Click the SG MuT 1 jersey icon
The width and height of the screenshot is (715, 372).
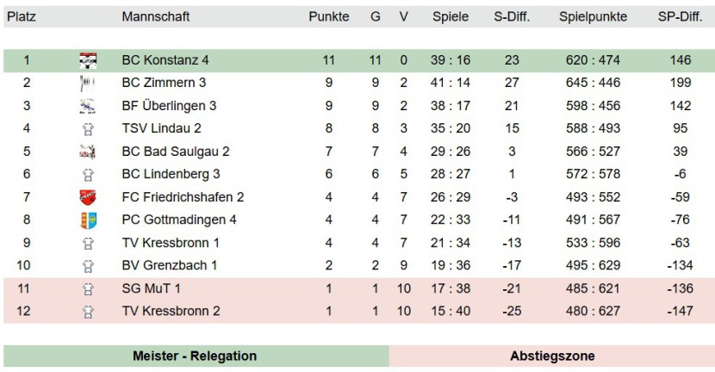click(x=88, y=288)
